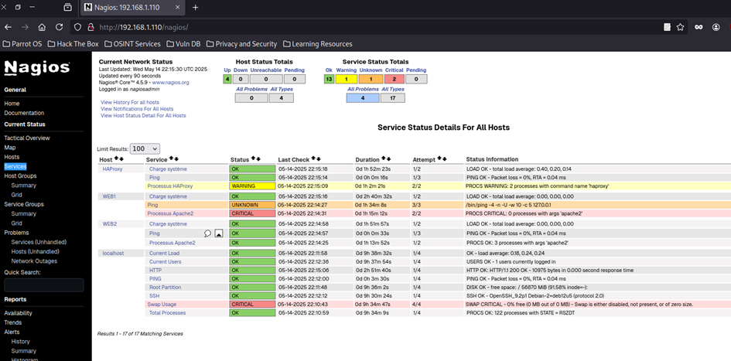Click the comment bubble icon on WEB2 Ping
The width and height of the screenshot is (731, 361).
pyautogui.click(x=207, y=233)
